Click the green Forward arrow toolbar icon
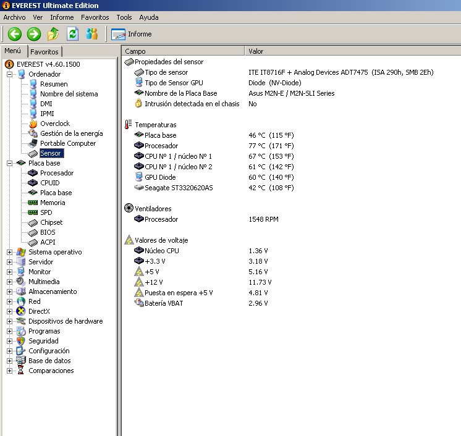 (34, 34)
